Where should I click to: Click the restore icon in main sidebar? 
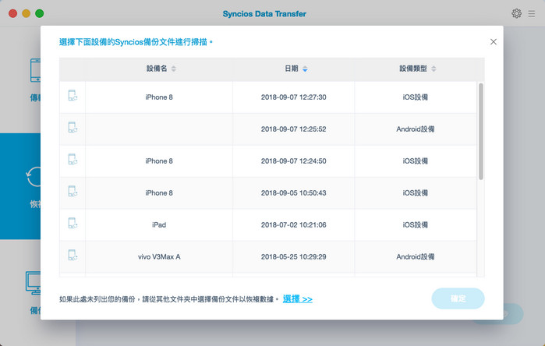(x=34, y=177)
